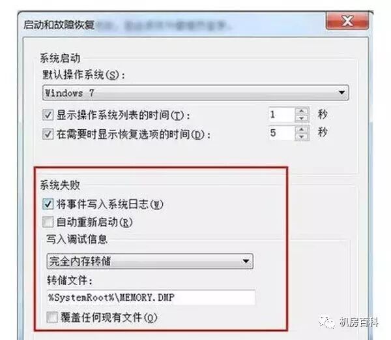Screen dimensions: 391x340
Task: Click the 完全内存转储 dropdown arrow
Action: coord(246,261)
